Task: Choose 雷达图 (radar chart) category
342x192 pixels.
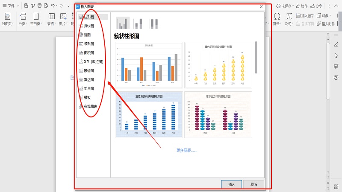Action: [x=88, y=80]
